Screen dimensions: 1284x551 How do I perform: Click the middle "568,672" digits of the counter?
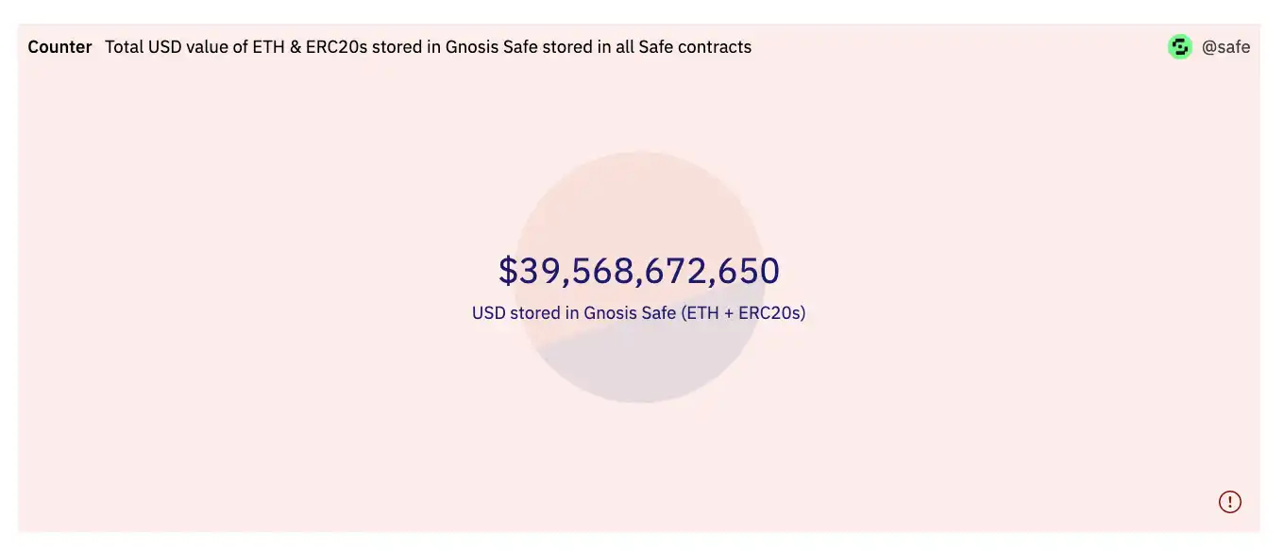point(638,271)
